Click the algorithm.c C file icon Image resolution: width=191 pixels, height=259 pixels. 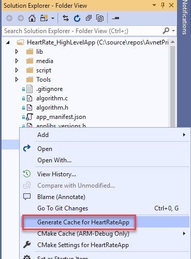(x=30, y=98)
